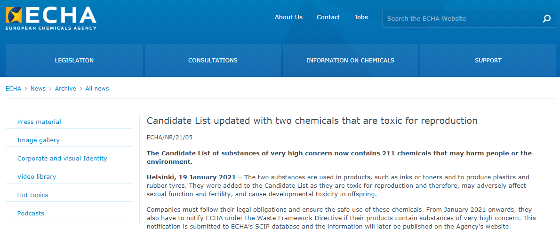Go to Archive breadcrumb

65,89
